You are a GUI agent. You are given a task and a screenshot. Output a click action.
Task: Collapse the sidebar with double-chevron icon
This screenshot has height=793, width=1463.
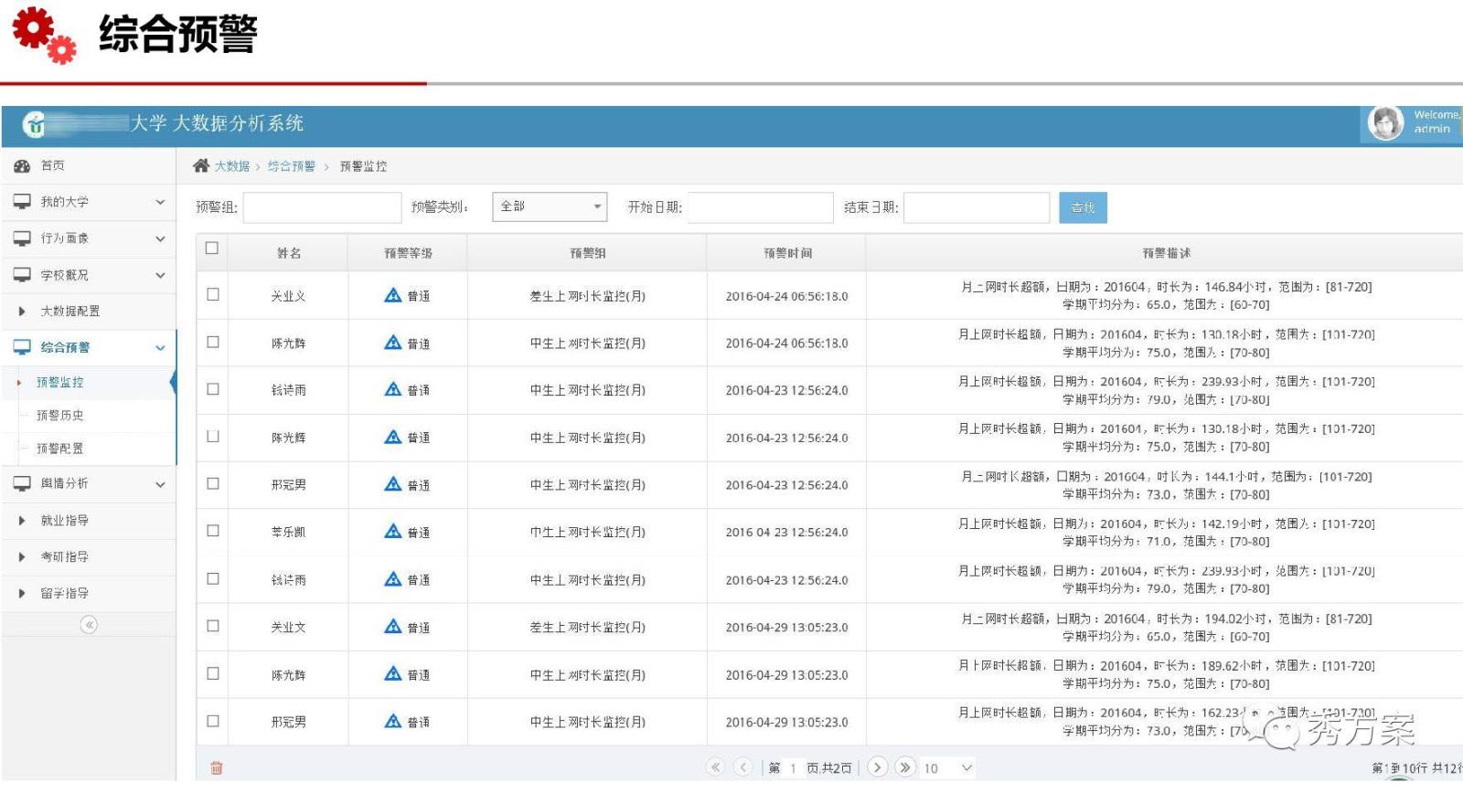(89, 625)
